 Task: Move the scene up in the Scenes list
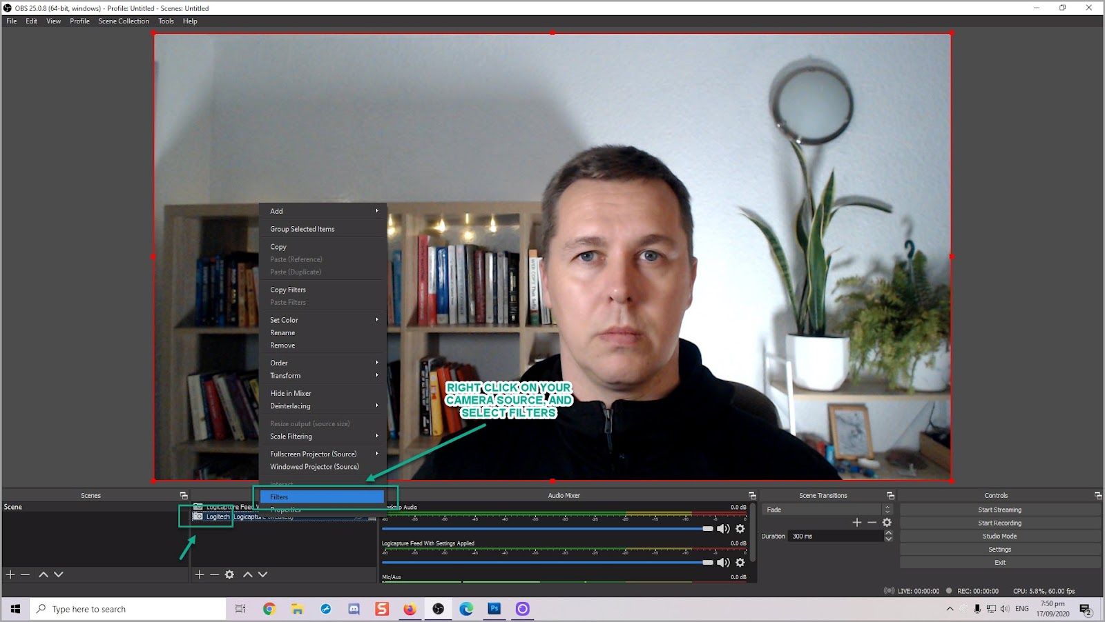(44, 574)
